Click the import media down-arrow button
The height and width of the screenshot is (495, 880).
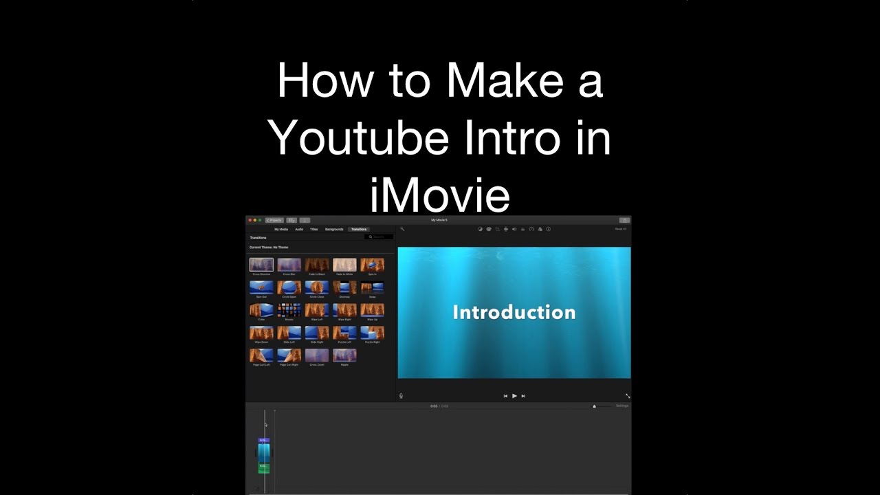[305, 220]
